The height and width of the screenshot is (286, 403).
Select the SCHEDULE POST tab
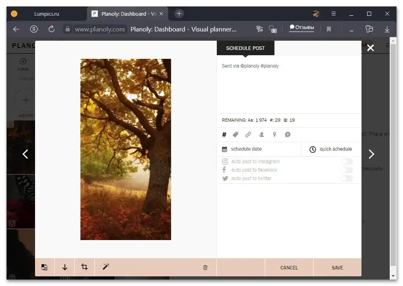point(245,48)
